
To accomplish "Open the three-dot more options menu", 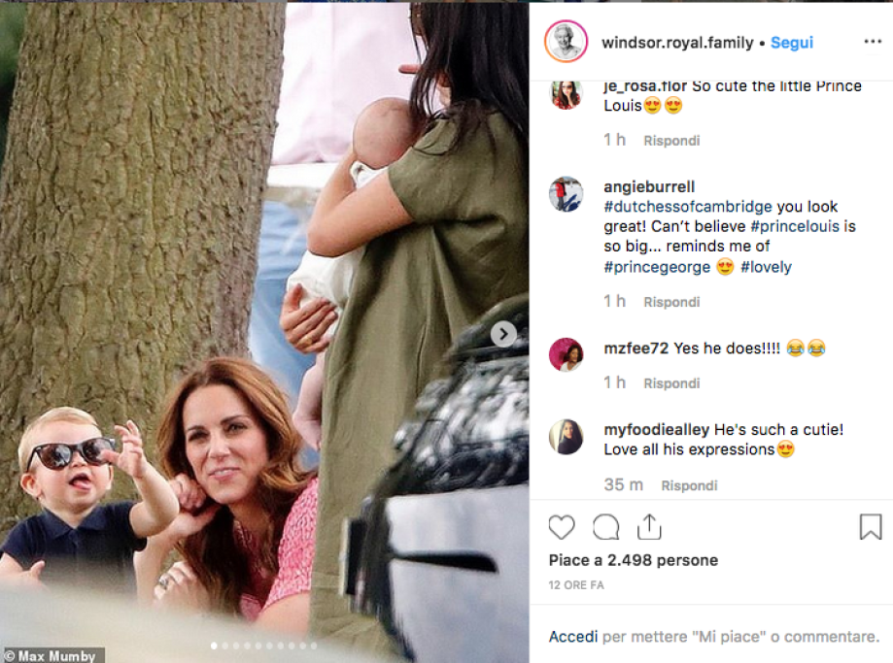I will click(872, 43).
